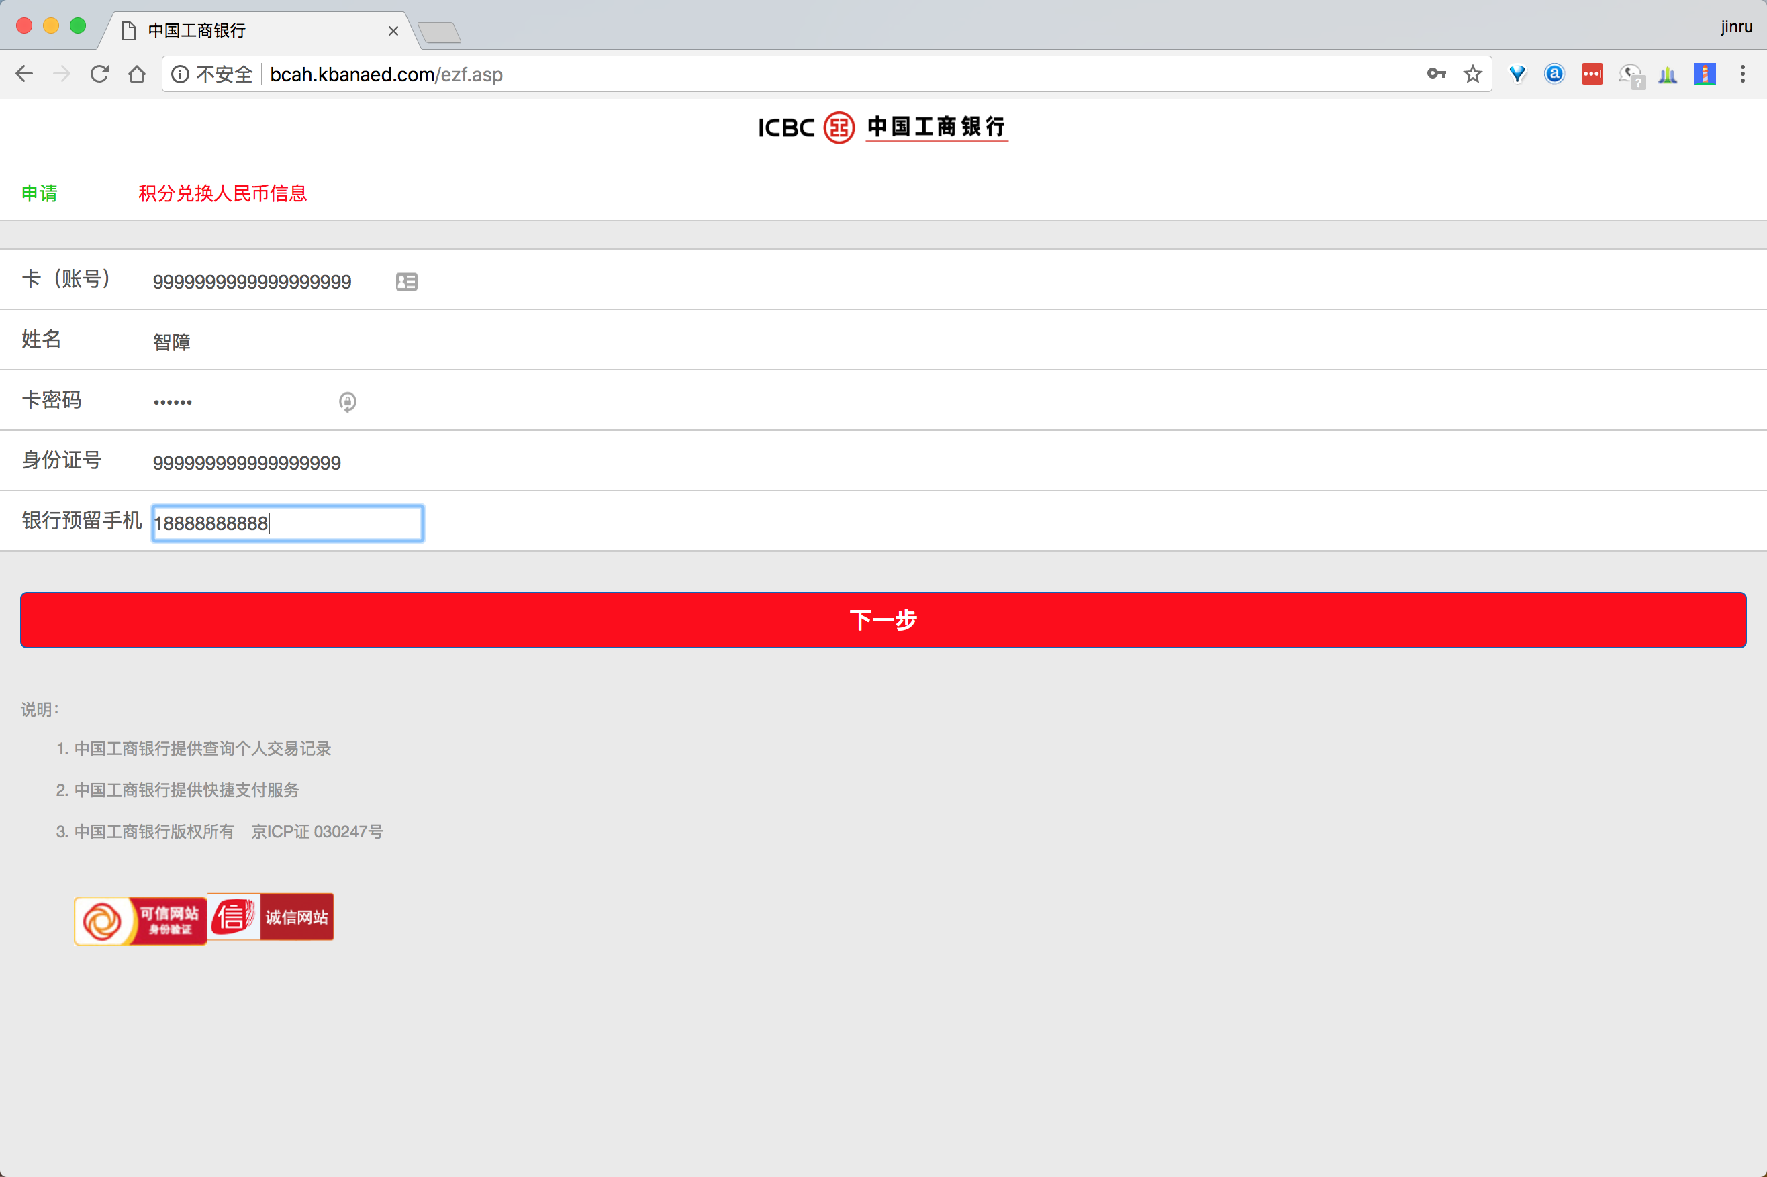
Task: View site info via the 不安全 icon
Action: click(180, 74)
